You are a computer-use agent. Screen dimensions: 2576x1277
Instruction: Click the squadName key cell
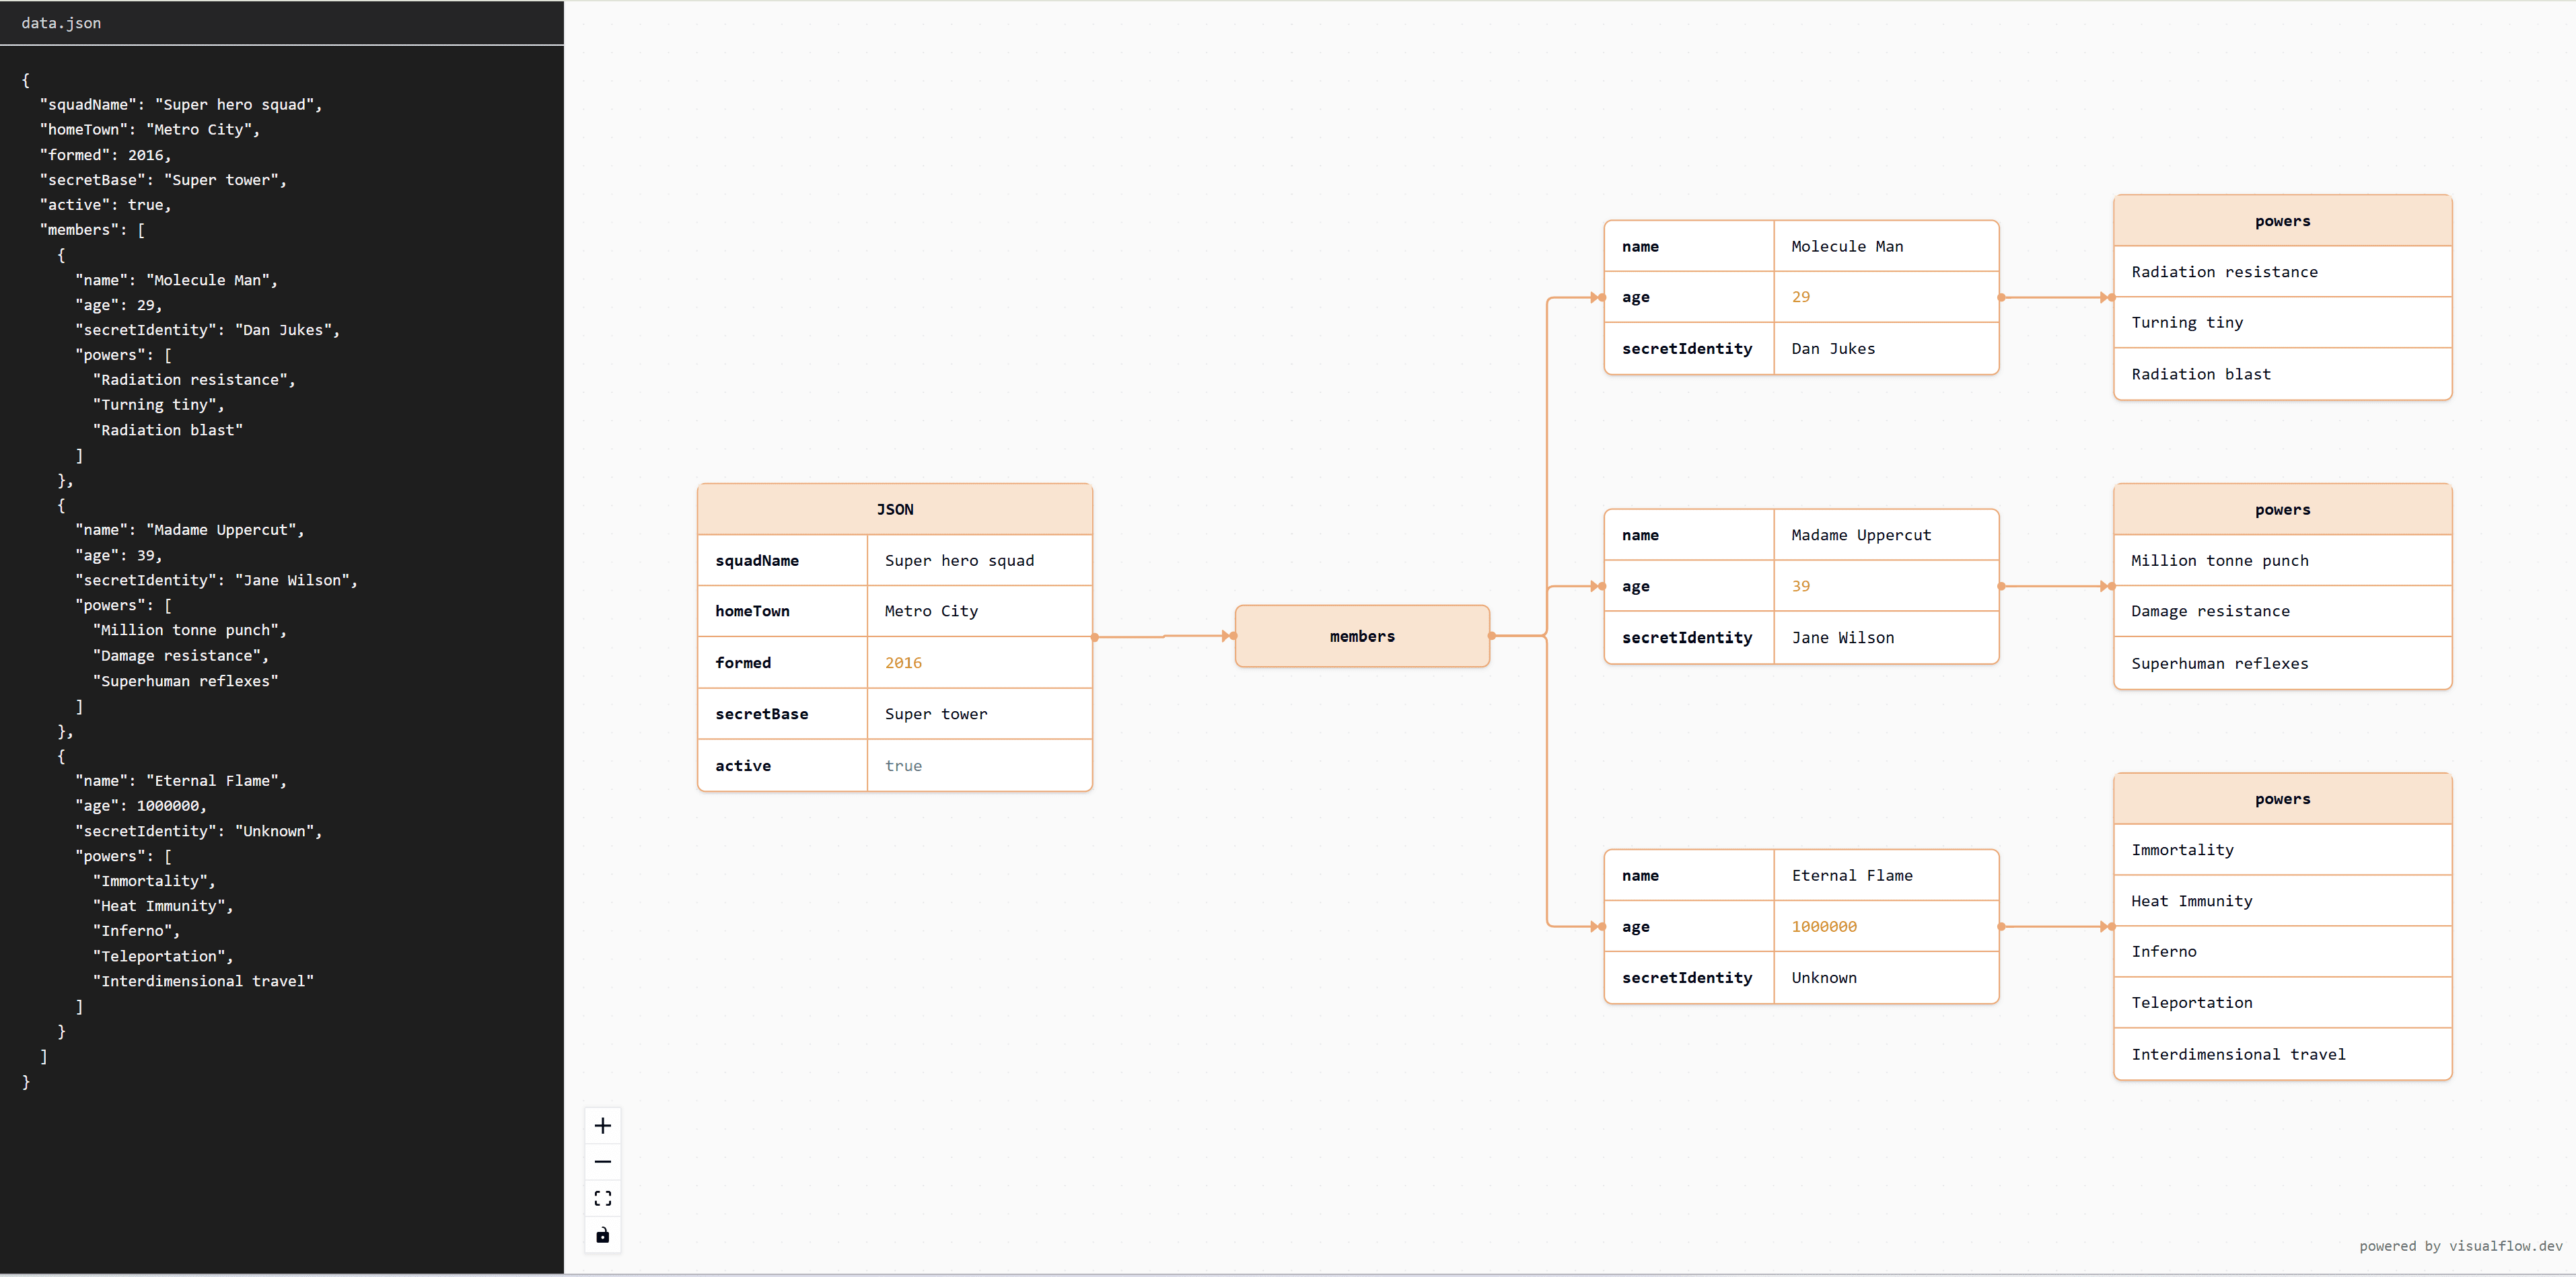tap(783, 560)
